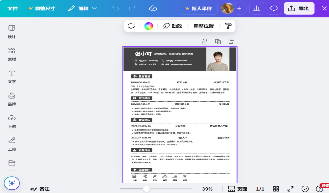Image resolution: width=329 pixels, height=193 pixels.
Task: Click the 1/1 page indicator
Action: point(260,189)
